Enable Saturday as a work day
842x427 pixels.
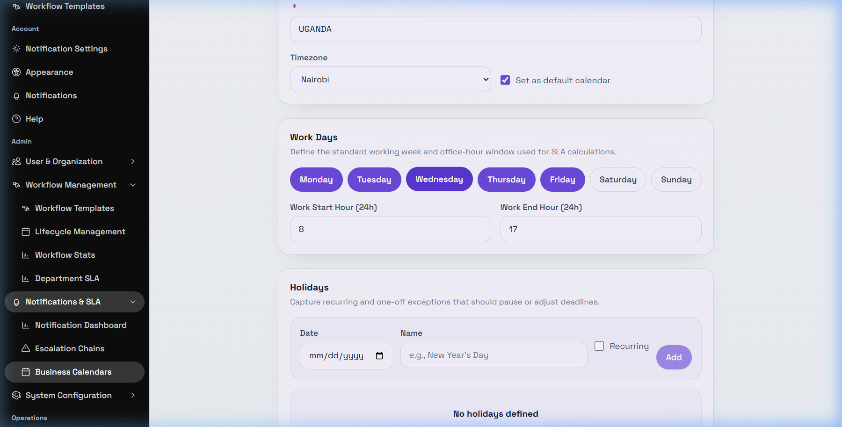click(x=618, y=180)
